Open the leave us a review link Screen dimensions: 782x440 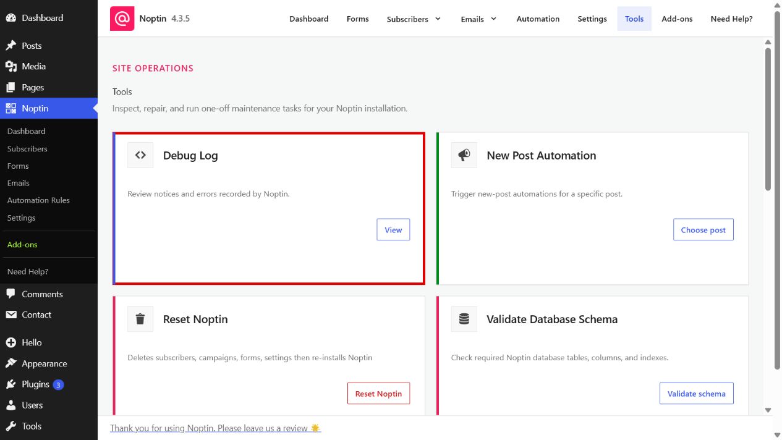pyautogui.click(x=215, y=428)
